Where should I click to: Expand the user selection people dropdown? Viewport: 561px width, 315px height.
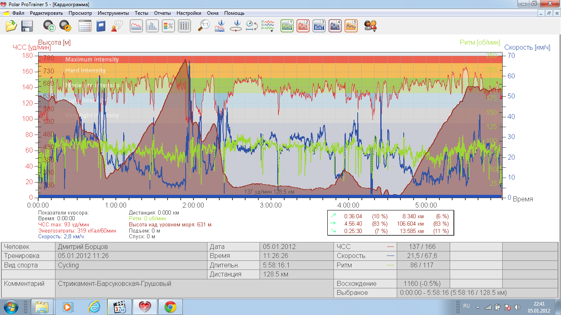pos(371,26)
